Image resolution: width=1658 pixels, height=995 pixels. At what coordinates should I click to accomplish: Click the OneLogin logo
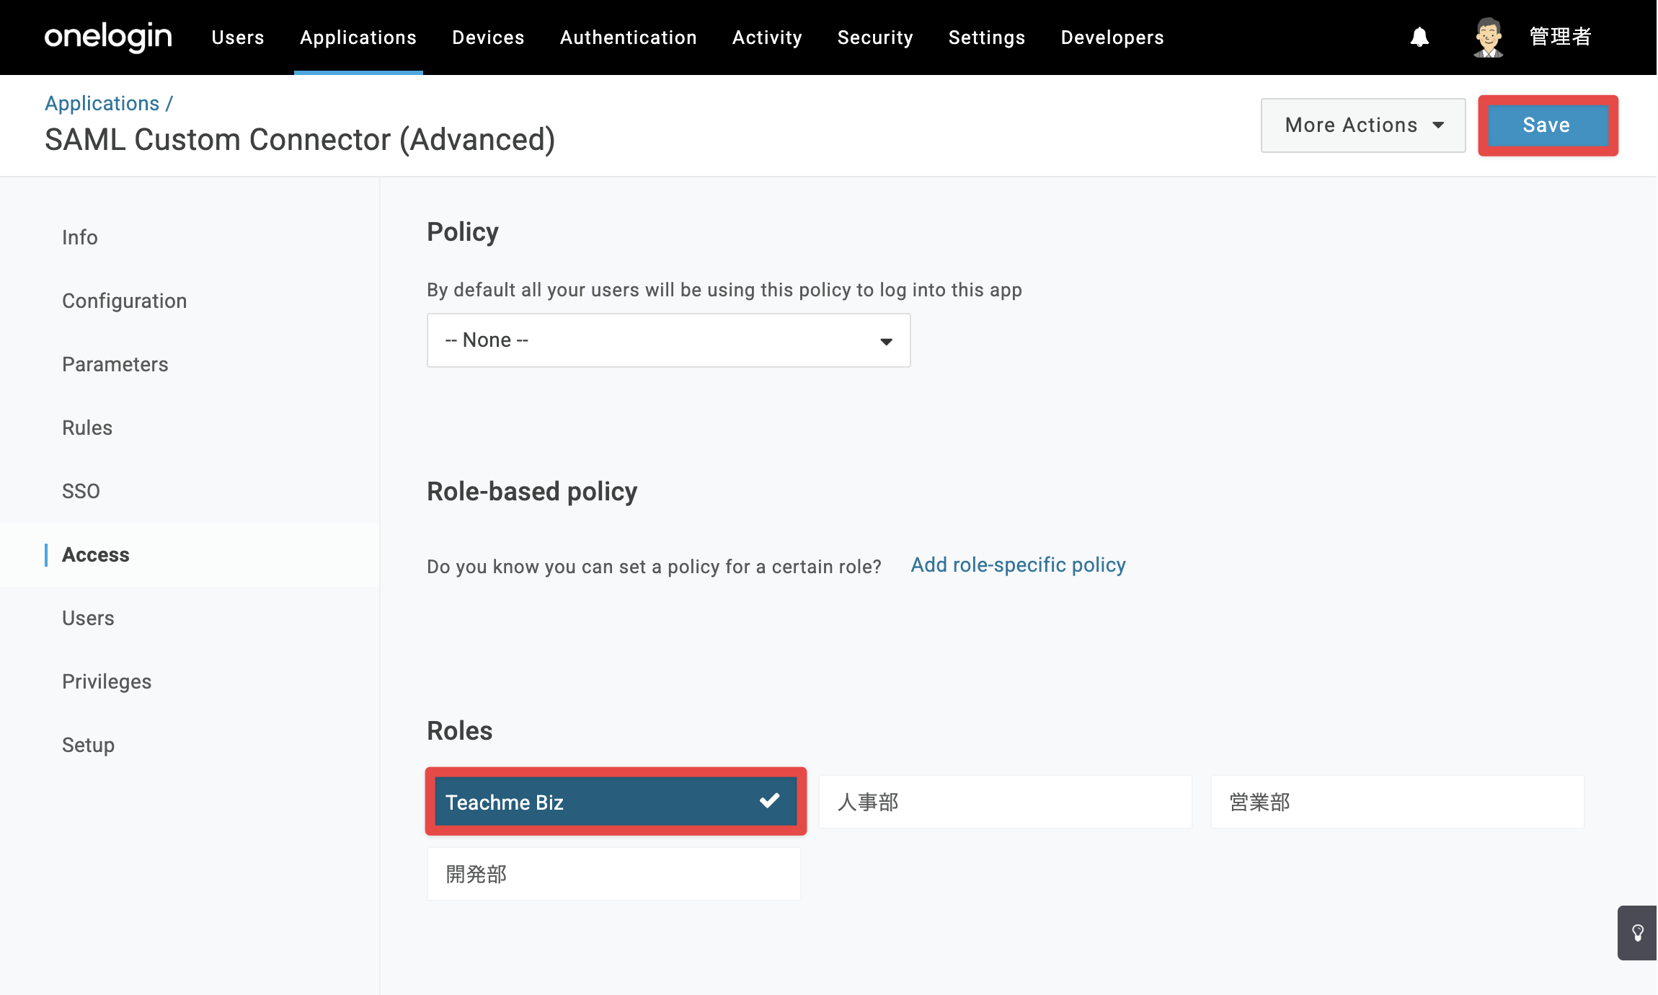tap(108, 36)
